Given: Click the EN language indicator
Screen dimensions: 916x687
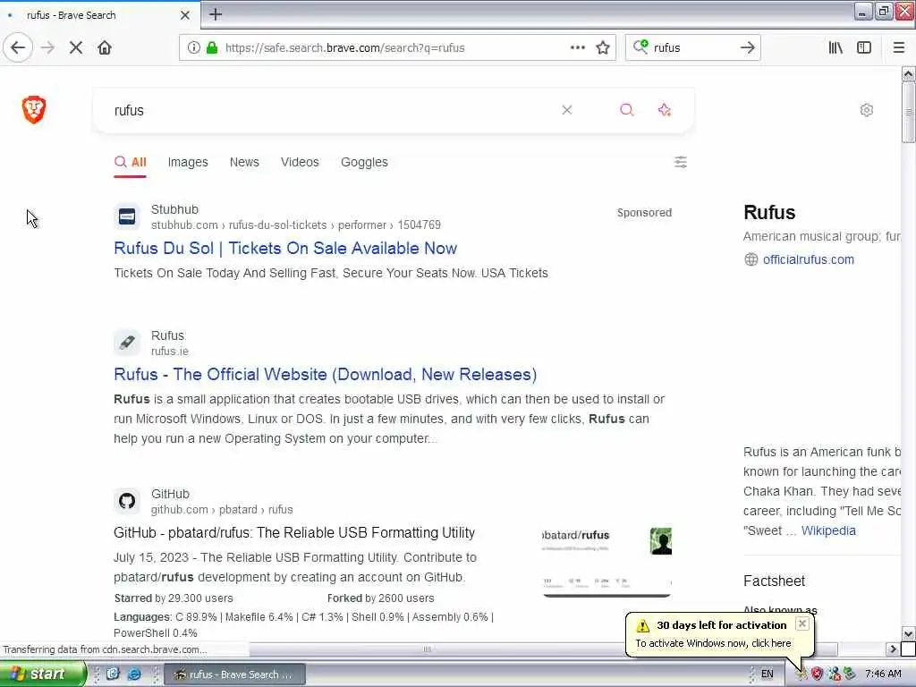Looking at the screenshot, I should [767, 674].
